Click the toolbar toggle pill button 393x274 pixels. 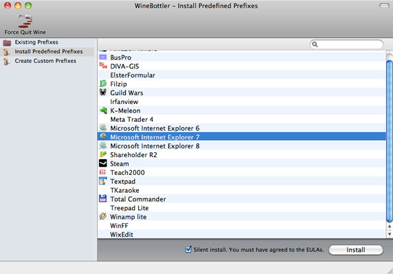(x=384, y=6)
